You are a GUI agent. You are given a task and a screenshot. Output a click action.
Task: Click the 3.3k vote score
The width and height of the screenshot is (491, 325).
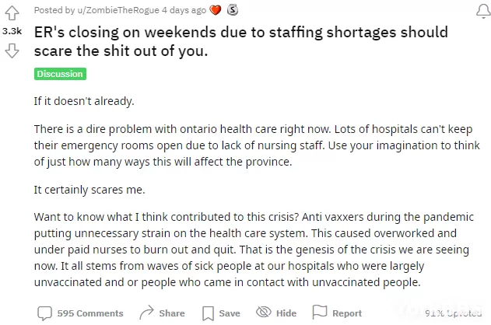12,31
